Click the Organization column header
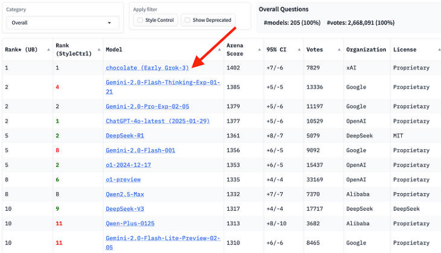 [366, 50]
